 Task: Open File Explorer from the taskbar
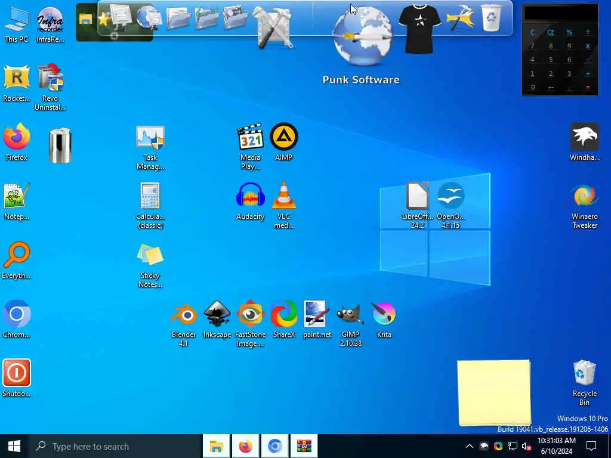[x=216, y=446]
